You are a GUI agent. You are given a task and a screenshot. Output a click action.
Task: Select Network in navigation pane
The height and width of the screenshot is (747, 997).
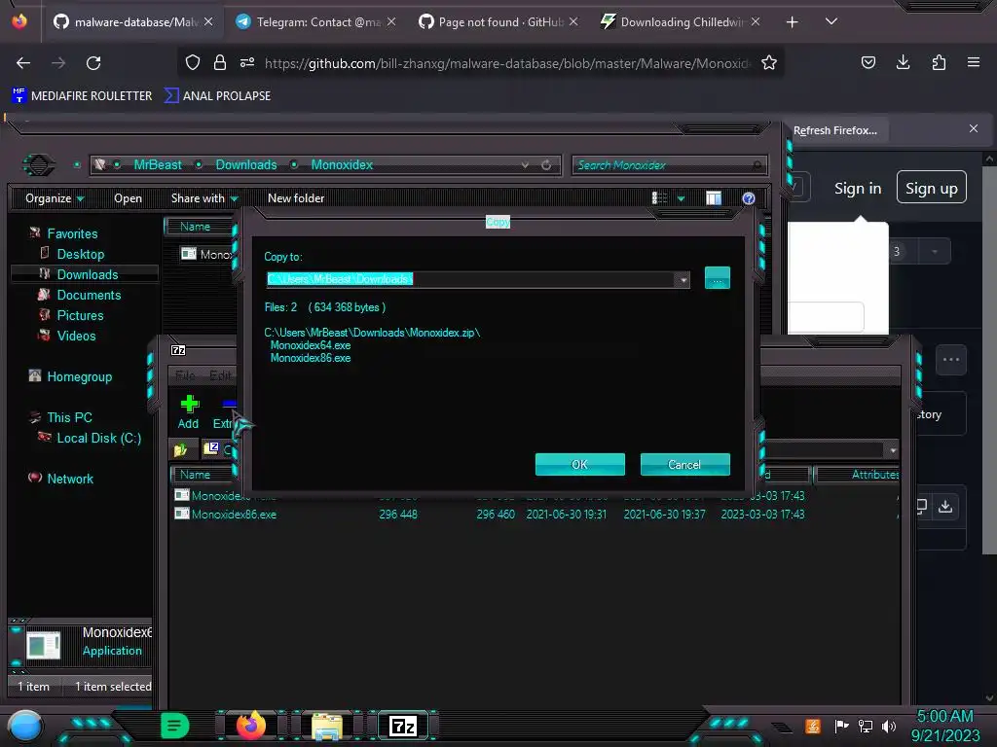pos(70,479)
